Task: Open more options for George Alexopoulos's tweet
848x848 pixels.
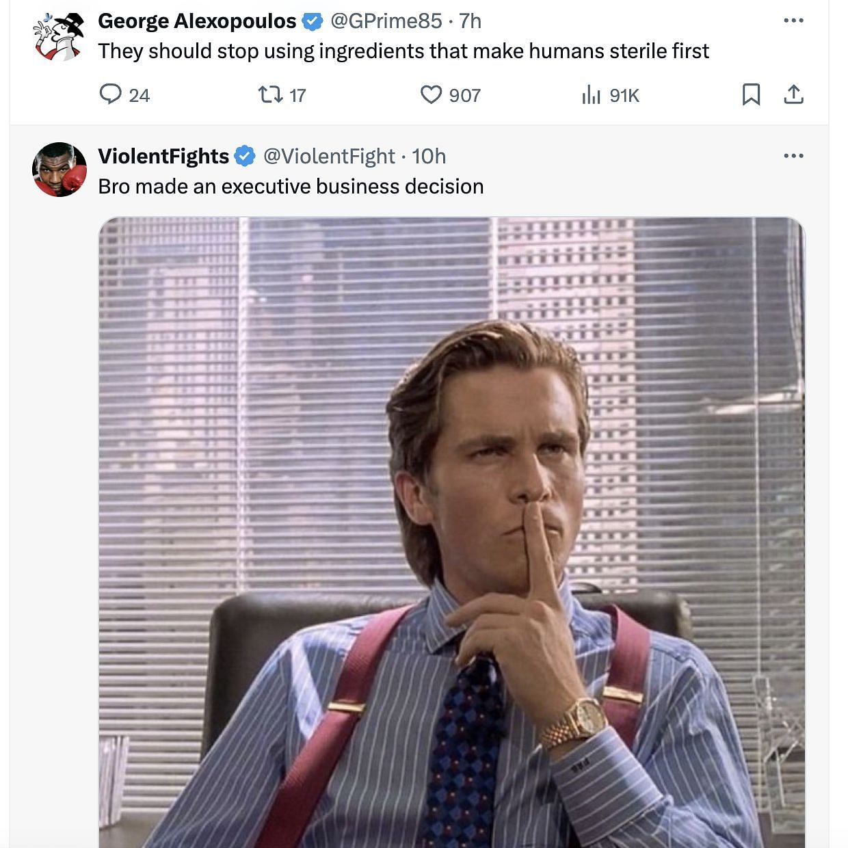Action: 793,21
